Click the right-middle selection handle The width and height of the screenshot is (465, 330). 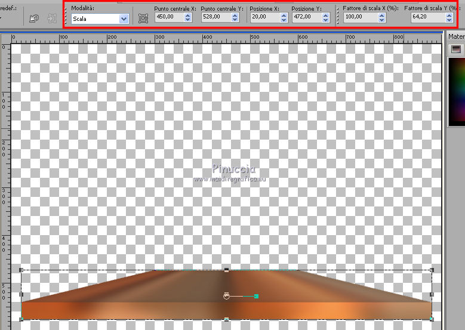click(x=432, y=294)
